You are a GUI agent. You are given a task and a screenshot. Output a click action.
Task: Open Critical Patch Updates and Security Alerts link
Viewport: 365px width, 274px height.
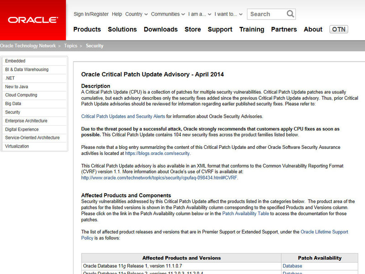coord(123,116)
